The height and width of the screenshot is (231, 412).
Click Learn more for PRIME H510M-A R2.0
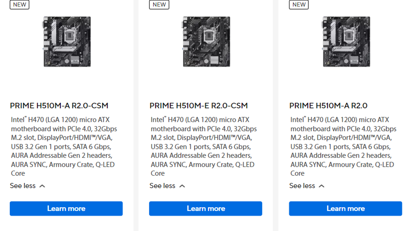click(x=345, y=208)
